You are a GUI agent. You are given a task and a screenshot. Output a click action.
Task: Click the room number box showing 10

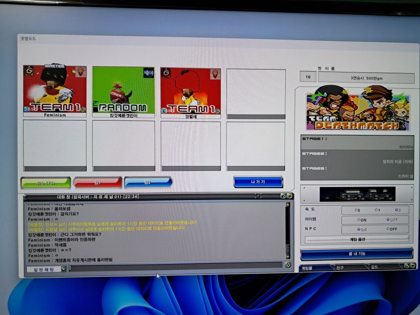[x=308, y=77]
